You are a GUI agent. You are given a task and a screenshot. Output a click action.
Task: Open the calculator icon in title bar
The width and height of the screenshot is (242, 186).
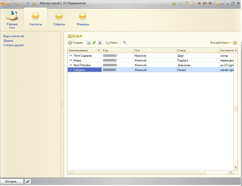pyautogui.click(x=187, y=4)
